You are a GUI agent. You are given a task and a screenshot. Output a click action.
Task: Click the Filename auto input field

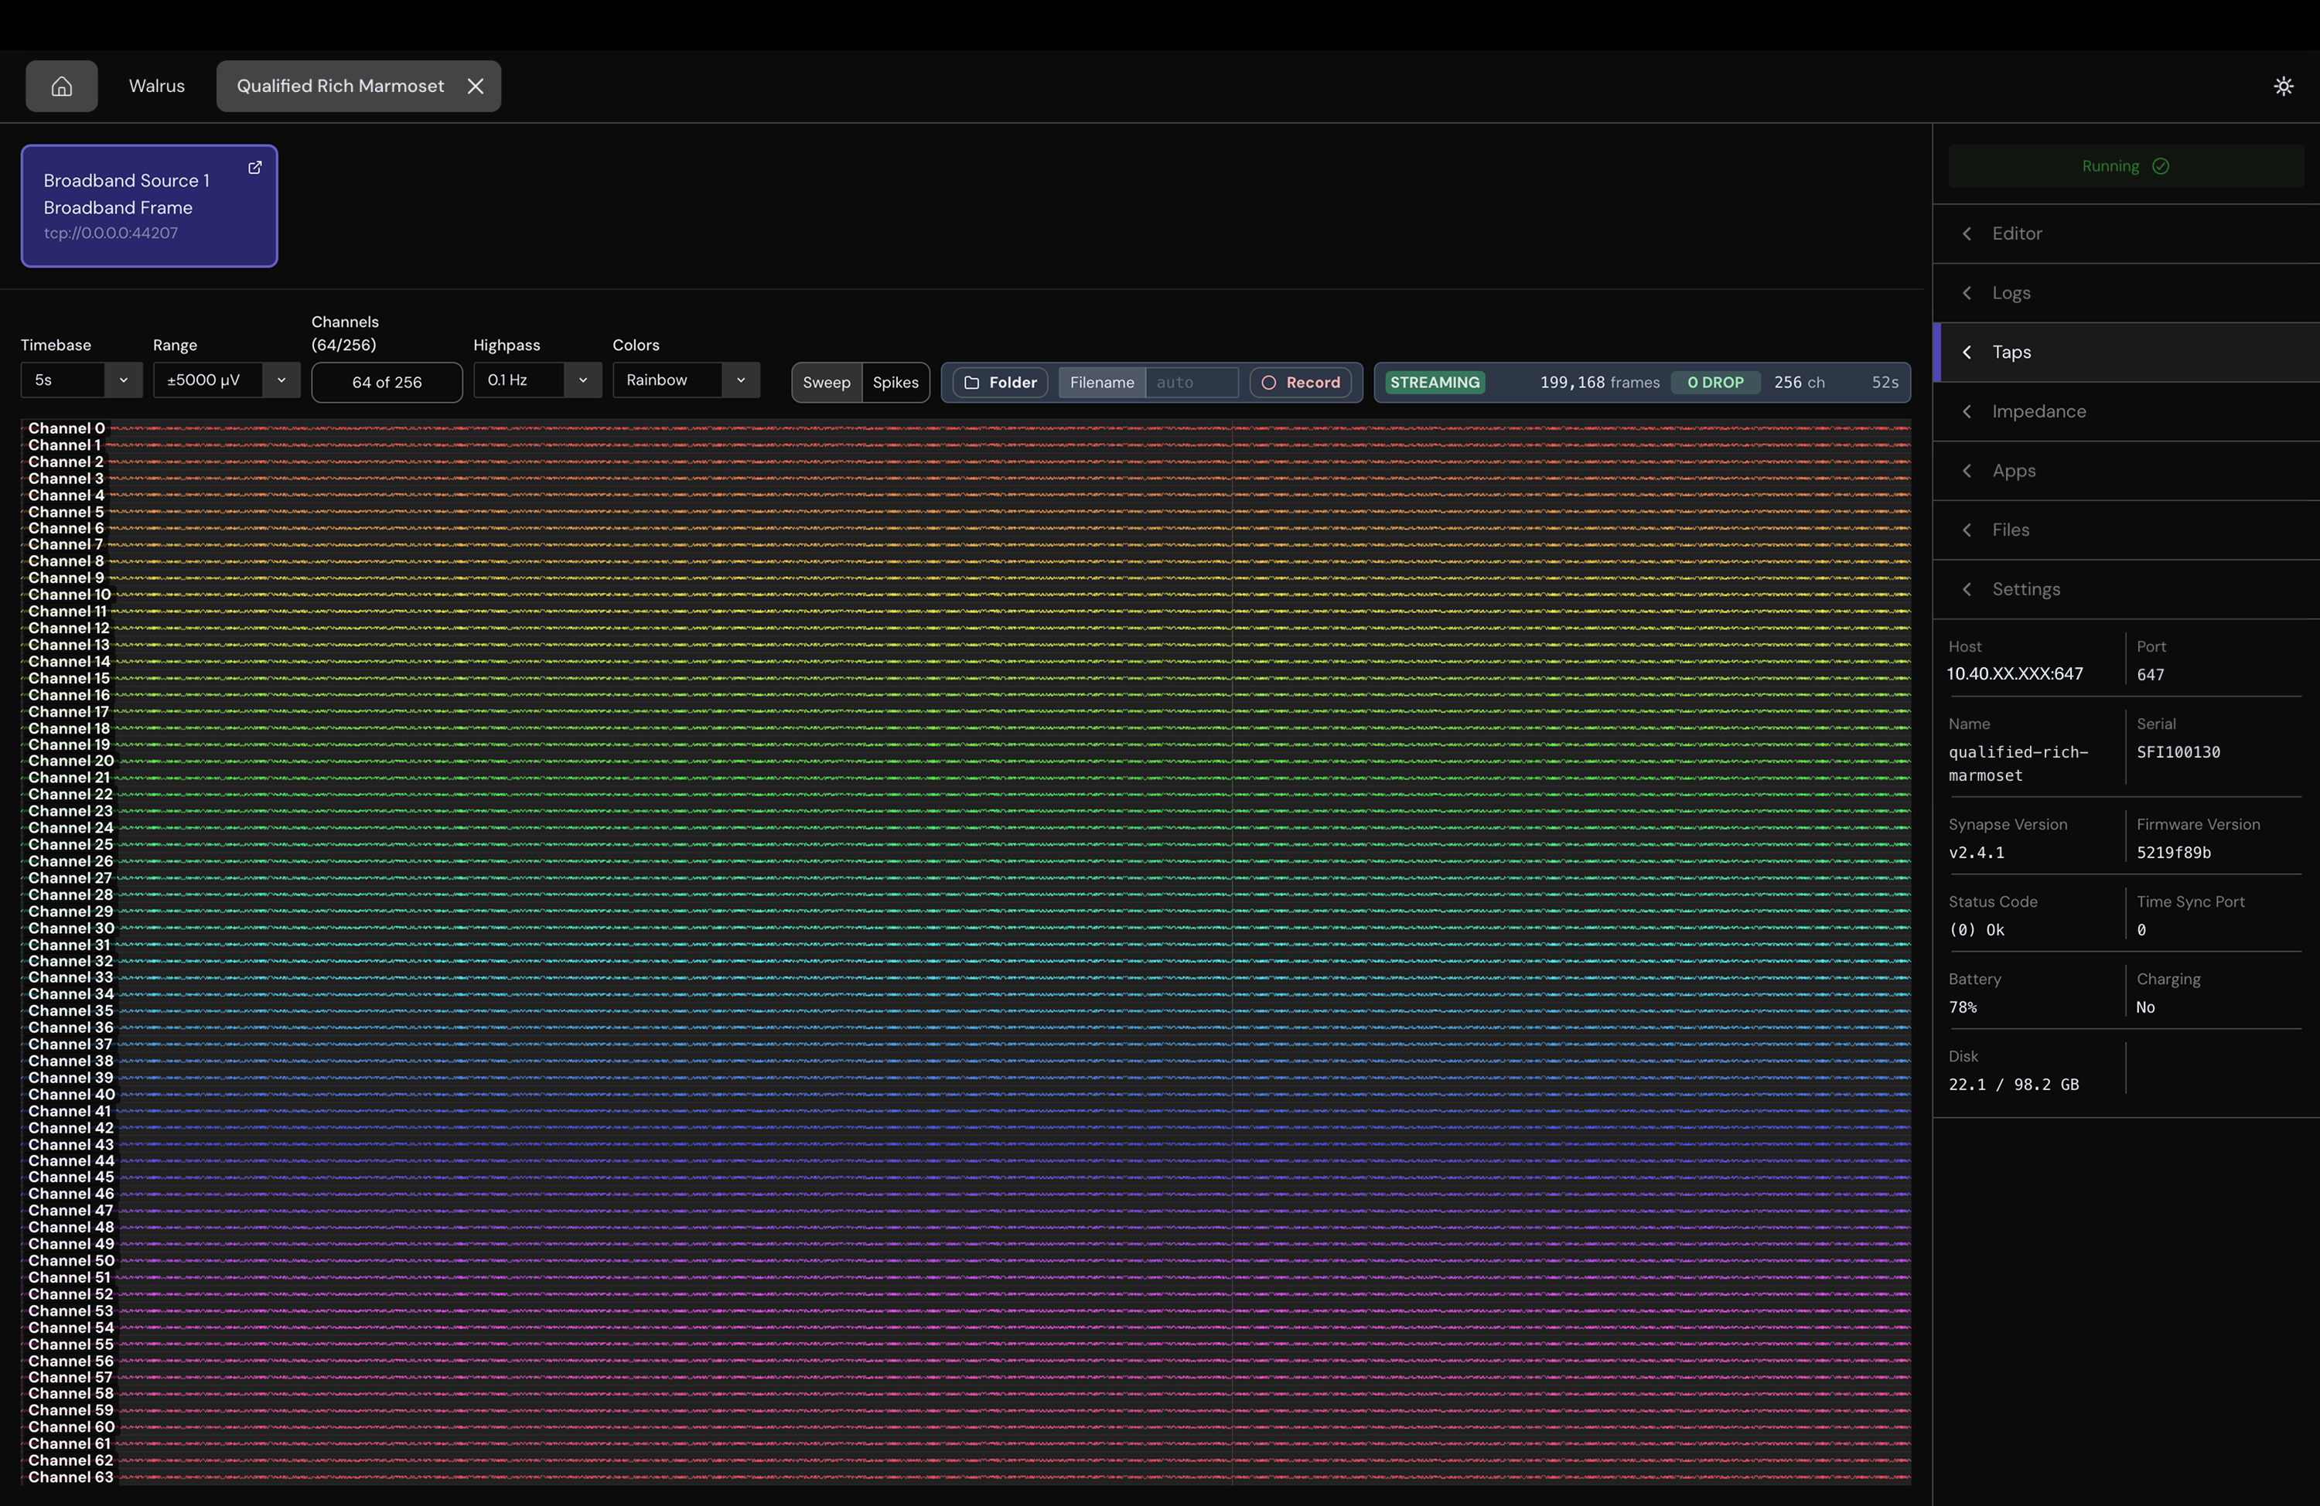pyautogui.click(x=1191, y=382)
